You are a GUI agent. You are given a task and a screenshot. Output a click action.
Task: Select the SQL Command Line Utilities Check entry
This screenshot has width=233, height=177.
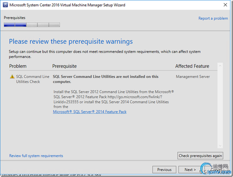[x=33, y=79]
